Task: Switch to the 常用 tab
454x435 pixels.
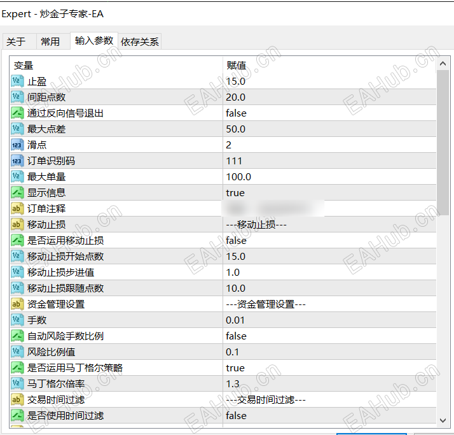Action: (53, 41)
